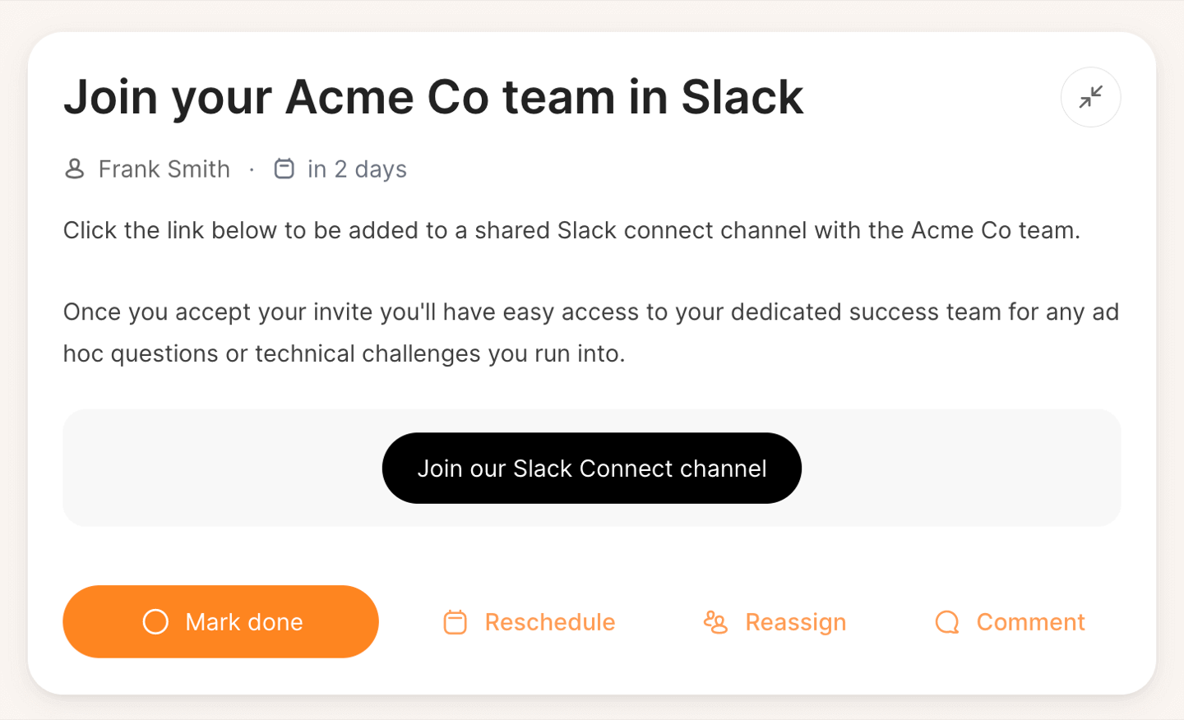Screen dimensions: 1184x720
Task: Open Reschedule for this task
Action: click(x=530, y=622)
